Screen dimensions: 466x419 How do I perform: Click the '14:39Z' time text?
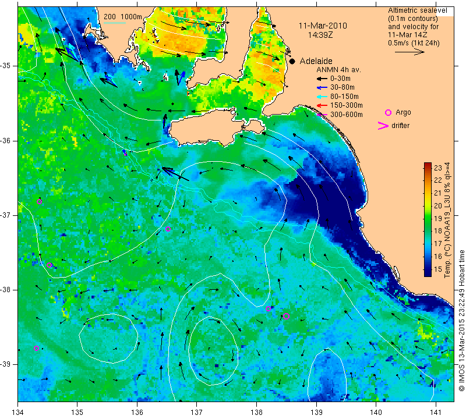320,35
